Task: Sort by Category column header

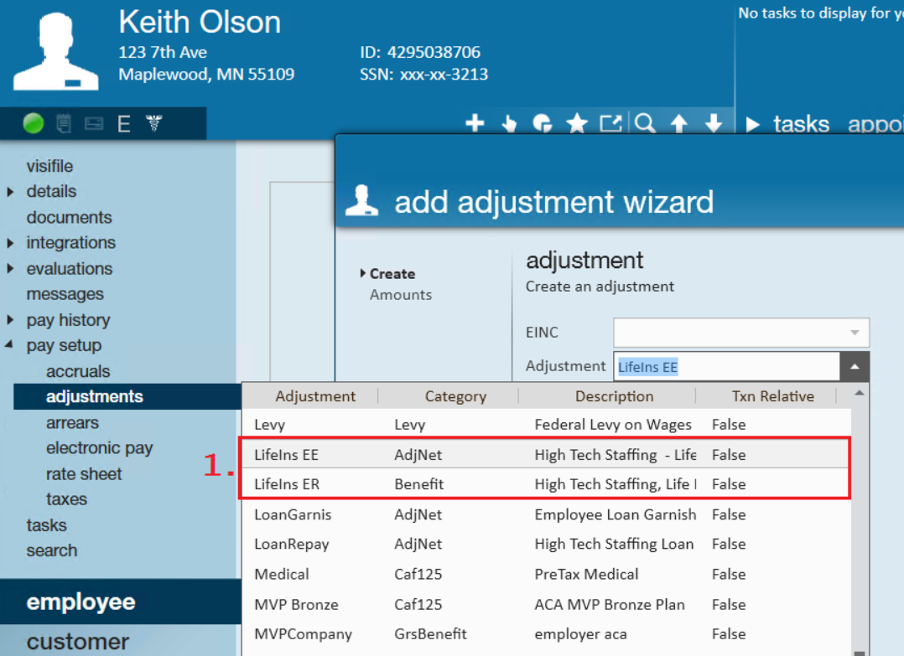Action: [x=455, y=396]
